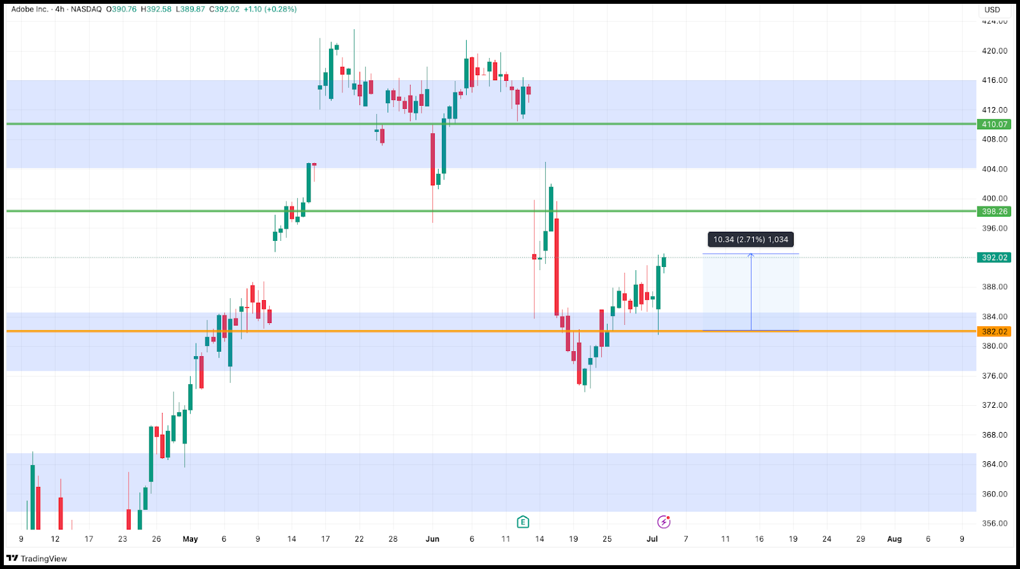The width and height of the screenshot is (1020, 569).
Task: Click the 392.02 current price label
Action: 994,257
